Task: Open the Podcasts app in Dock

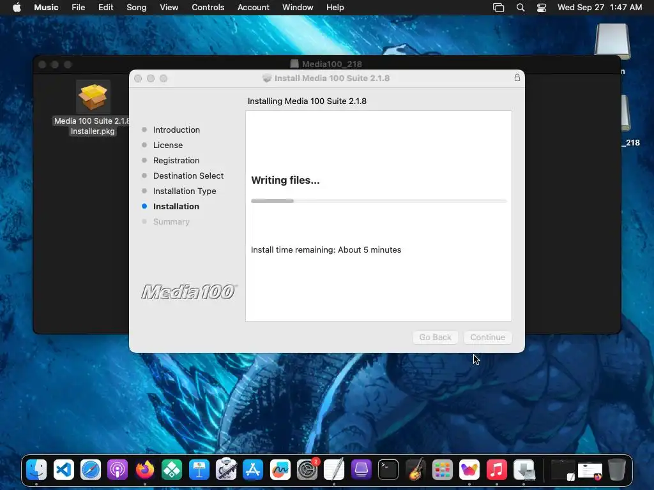Action: [x=118, y=470]
